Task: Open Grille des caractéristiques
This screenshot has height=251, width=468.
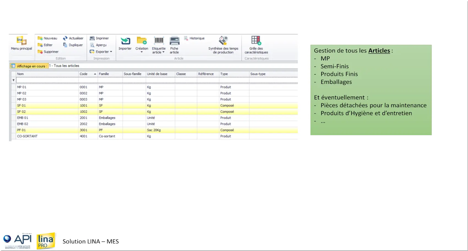Action: tap(256, 45)
